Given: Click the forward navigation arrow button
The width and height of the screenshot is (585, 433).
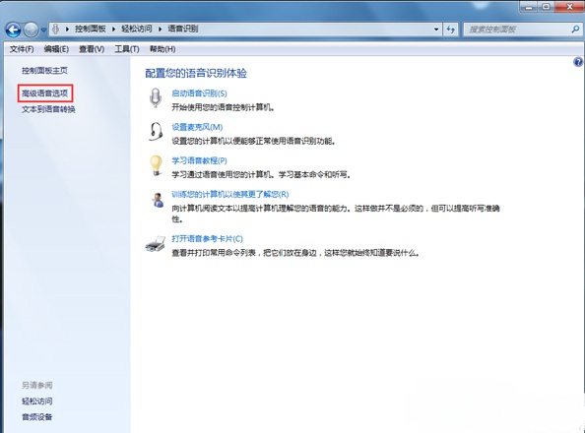Looking at the screenshot, I should [x=31, y=30].
